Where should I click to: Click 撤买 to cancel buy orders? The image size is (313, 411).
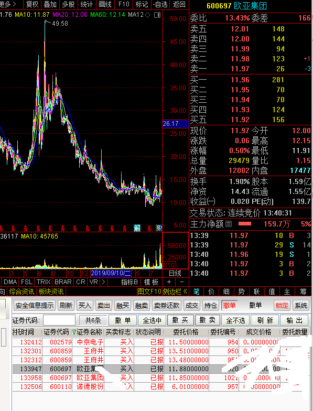coord(180,320)
